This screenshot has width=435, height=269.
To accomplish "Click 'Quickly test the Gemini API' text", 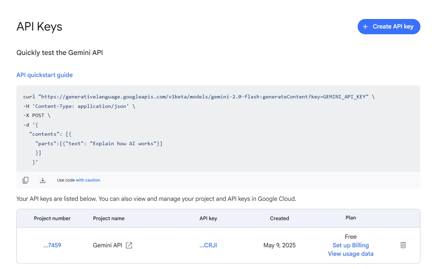I will click(60, 53).
